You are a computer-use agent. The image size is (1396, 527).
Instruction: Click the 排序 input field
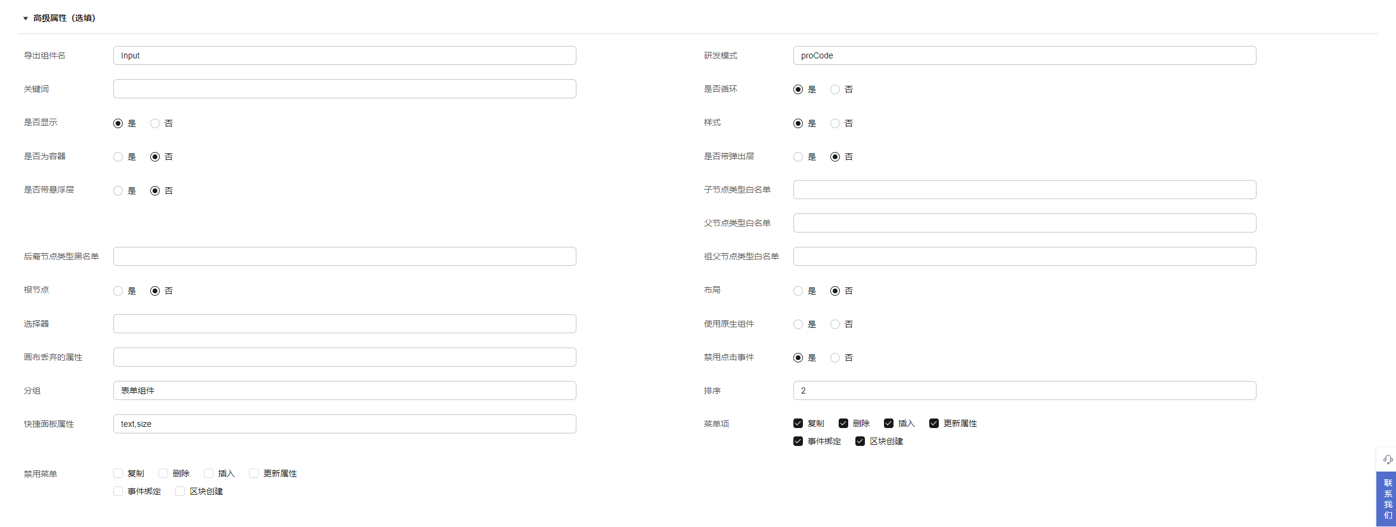(1024, 390)
